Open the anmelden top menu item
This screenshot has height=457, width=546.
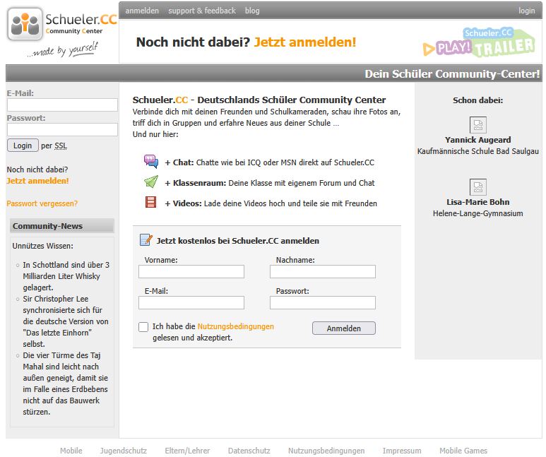[x=142, y=11]
